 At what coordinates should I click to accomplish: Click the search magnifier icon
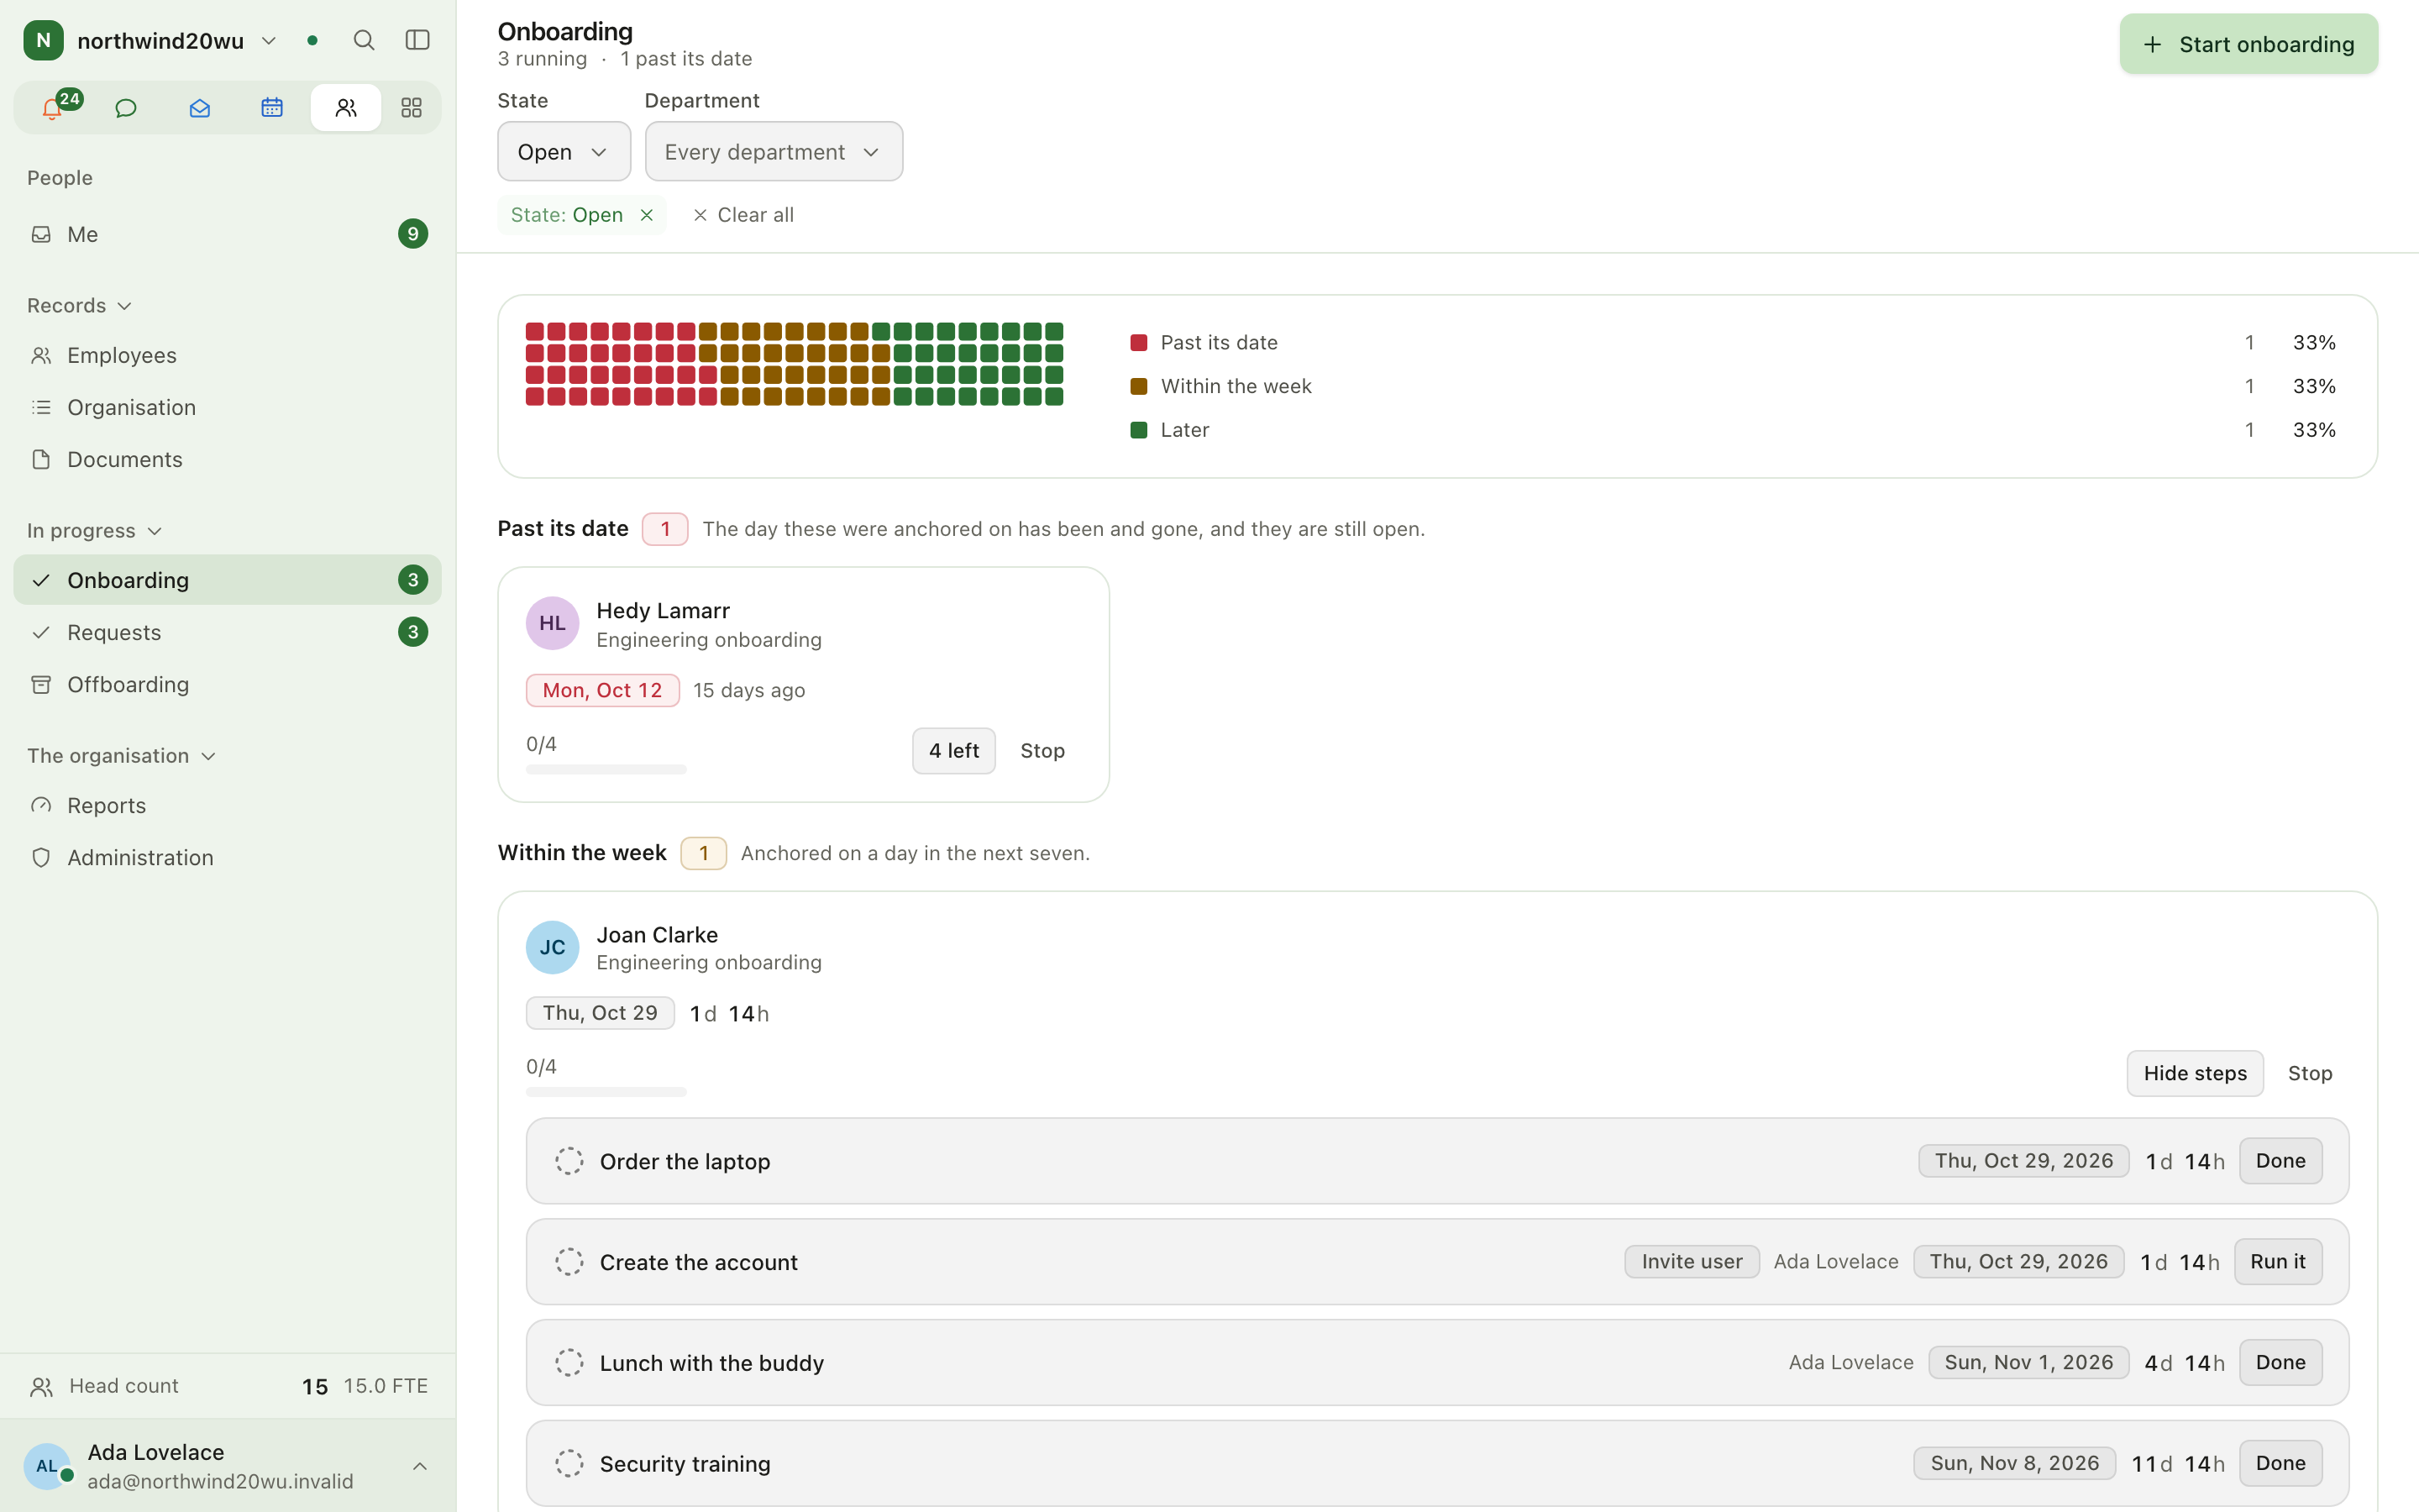click(x=364, y=40)
